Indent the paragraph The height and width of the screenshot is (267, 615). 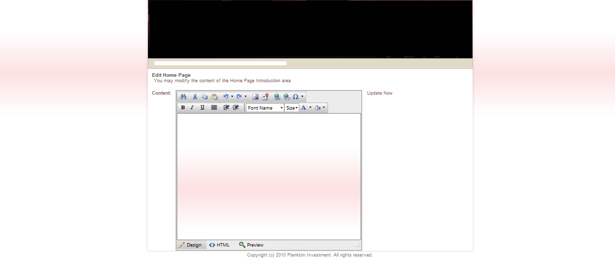coord(226,108)
